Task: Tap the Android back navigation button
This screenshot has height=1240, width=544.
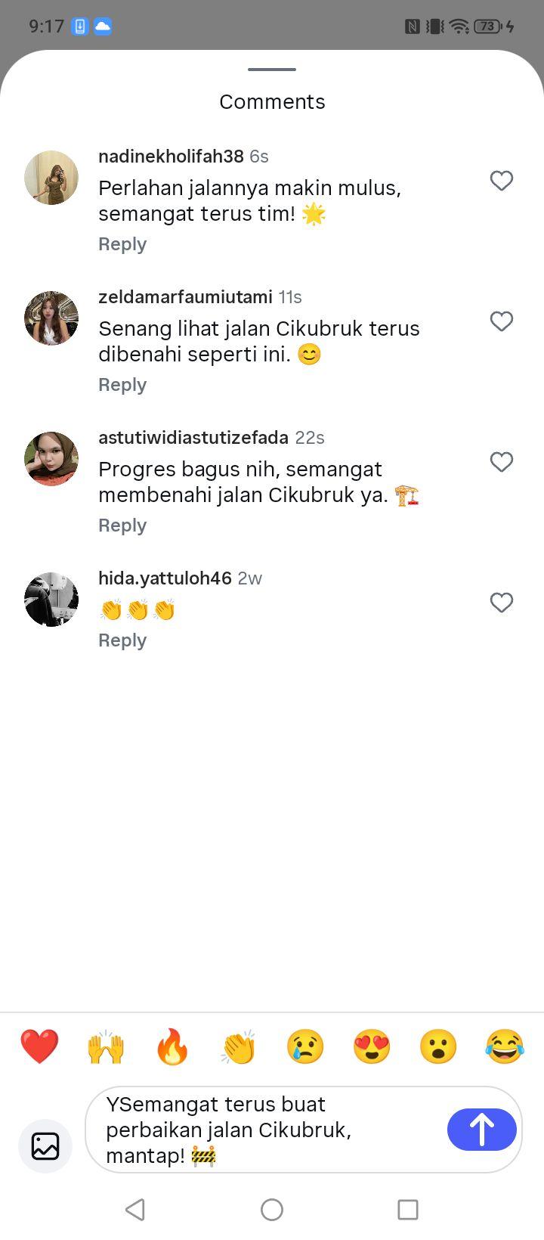Action: click(135, 1210)
